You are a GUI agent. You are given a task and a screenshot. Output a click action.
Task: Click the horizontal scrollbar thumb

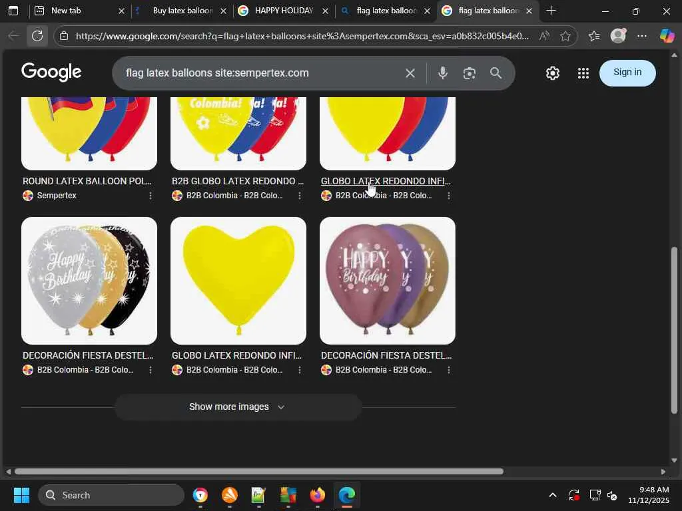pos(259,472)
